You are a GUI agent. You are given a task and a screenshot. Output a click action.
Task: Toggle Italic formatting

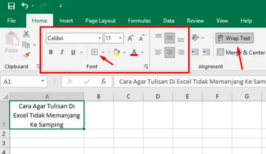[62, 52]
